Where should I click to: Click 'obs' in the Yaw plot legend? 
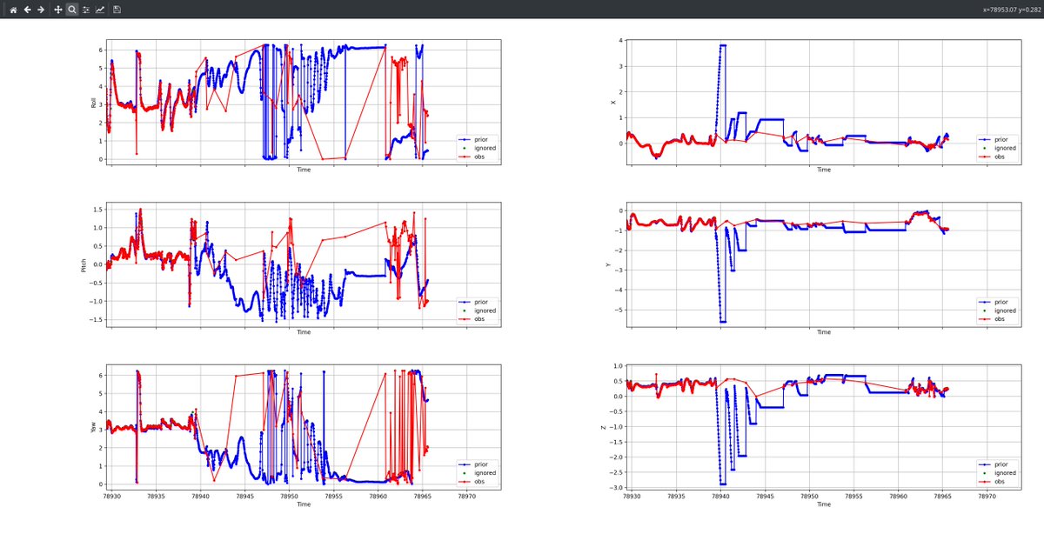click(x=478, y=482)
